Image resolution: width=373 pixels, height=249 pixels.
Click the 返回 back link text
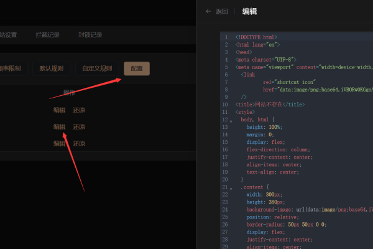coord(222,11)
